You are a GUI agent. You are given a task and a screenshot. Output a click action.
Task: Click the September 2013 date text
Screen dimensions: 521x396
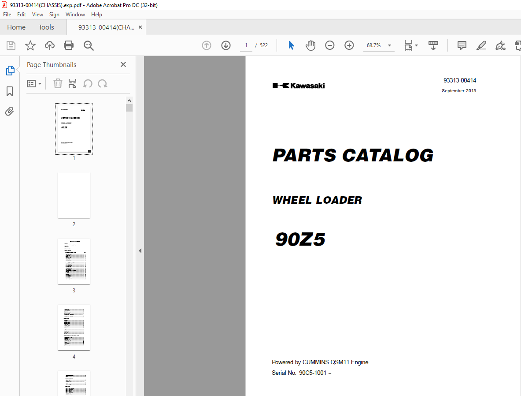pyautogui.click(x=458, y=90)
